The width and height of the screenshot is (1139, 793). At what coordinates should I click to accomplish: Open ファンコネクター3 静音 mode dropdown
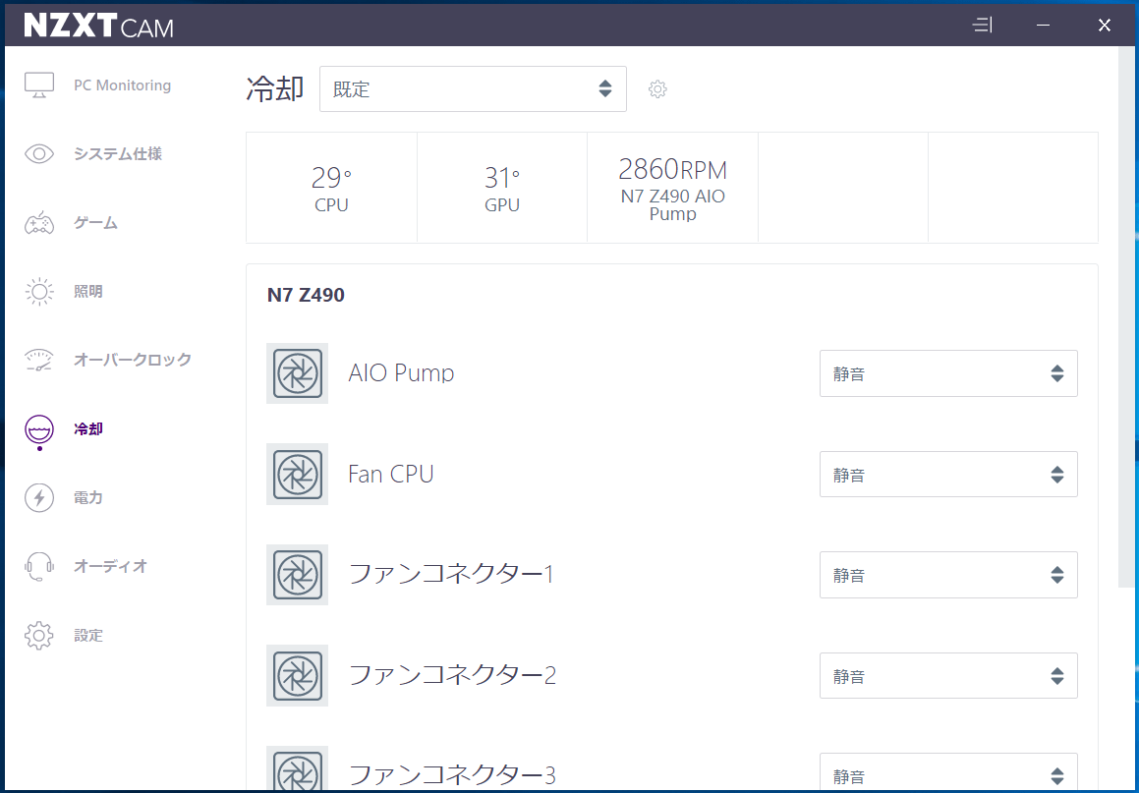(x=948, y=773)
